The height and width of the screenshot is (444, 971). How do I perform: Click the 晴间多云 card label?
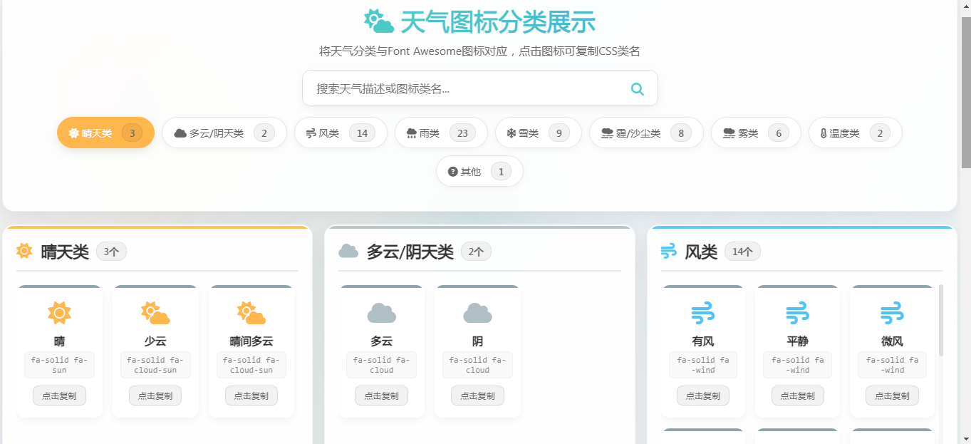(x=251, y=341)
